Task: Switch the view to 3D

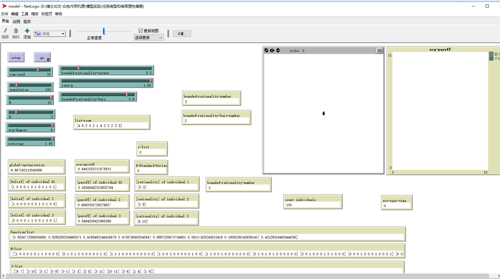Action: pos(379,50)
